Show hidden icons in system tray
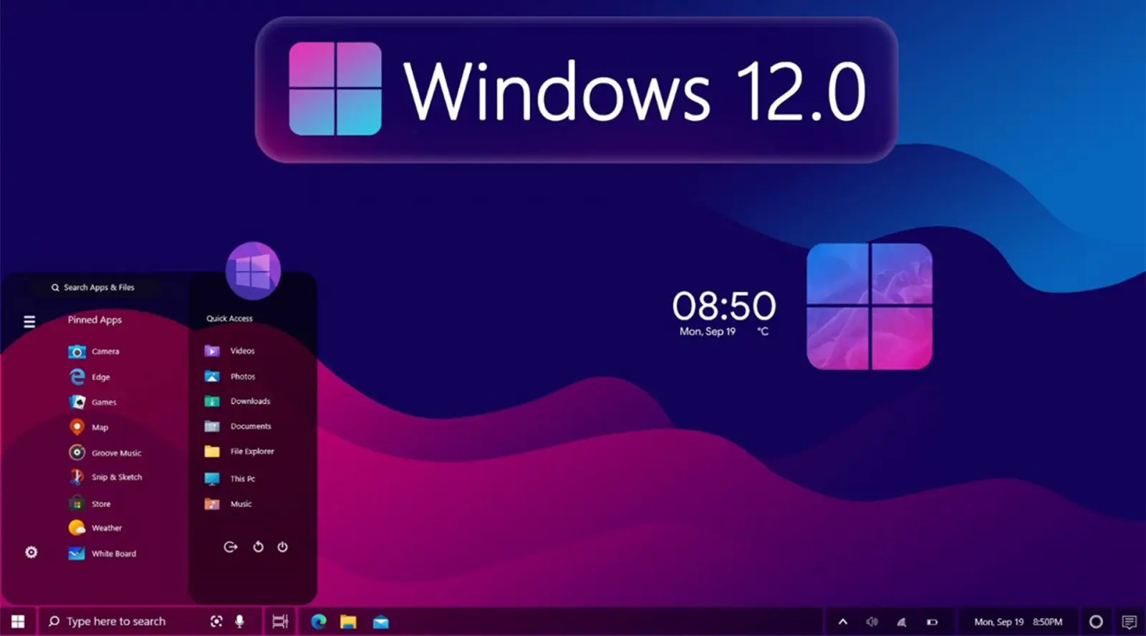The height and width of the screenshot is (636, 1146). pyautogui.click(x=842, y=622)
